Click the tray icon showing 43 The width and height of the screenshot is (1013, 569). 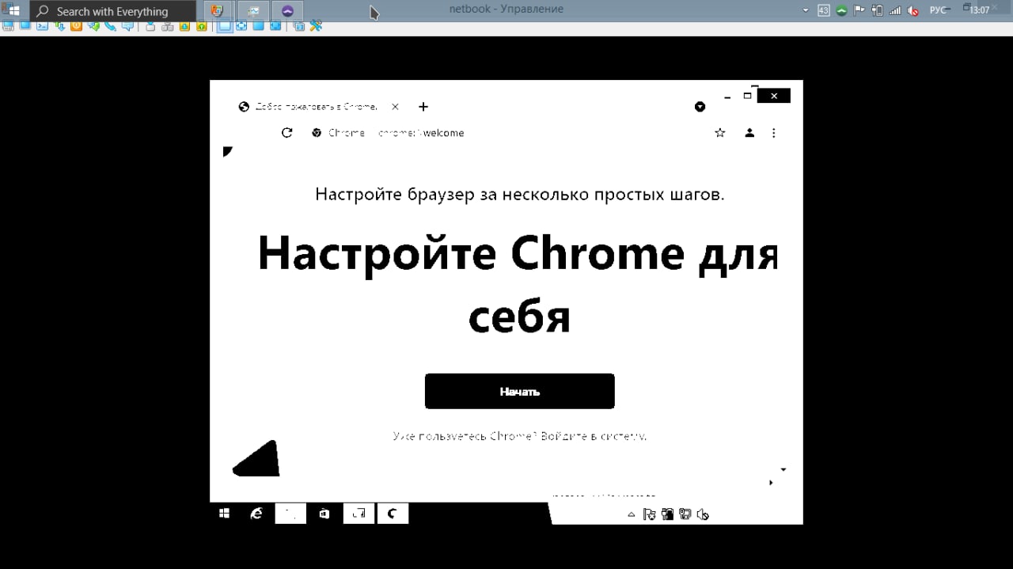pos(824,10)
